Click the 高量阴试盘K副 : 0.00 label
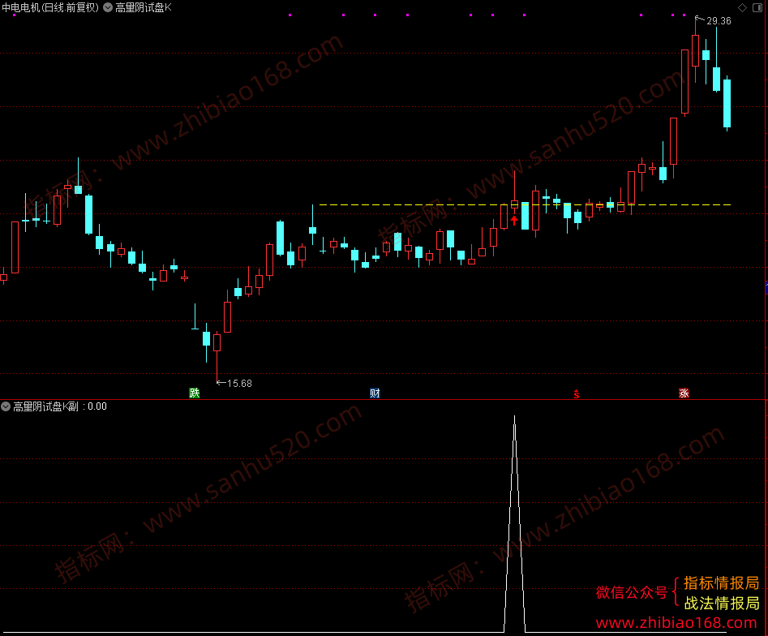The height and width of the screenshot is (636, 768). 60,406
